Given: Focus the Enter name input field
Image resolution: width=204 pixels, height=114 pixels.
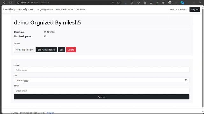Looking at the screenshot, I should tap(102, 70).
